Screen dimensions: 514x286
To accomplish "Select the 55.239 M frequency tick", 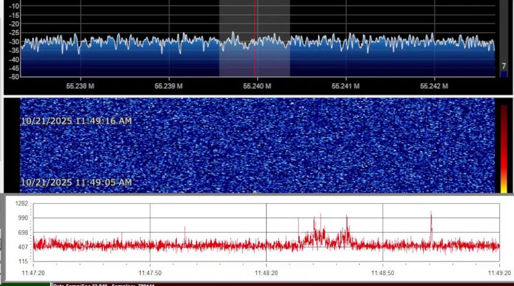I will (170, 85).
